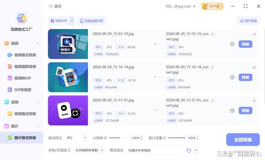Remove 2024-08-29_15-03-19.jpg from the list

[x=254, y=34]
